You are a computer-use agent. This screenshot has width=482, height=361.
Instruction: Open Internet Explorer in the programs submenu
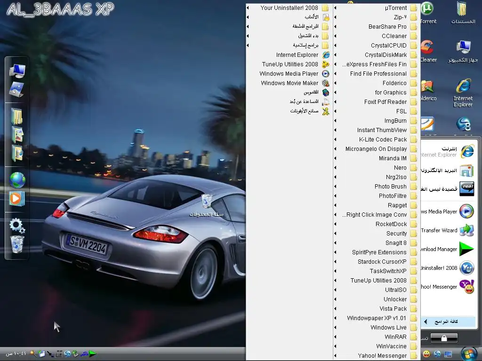click(x=289, y=55)
